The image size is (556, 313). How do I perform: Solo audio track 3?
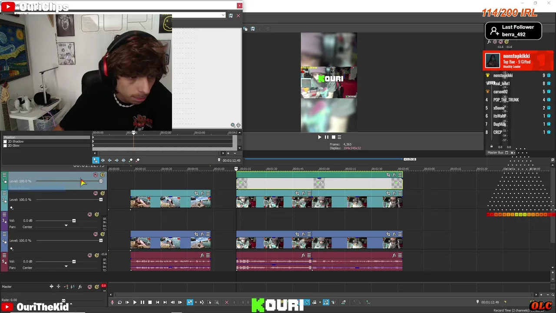click(x=97, y=214)
